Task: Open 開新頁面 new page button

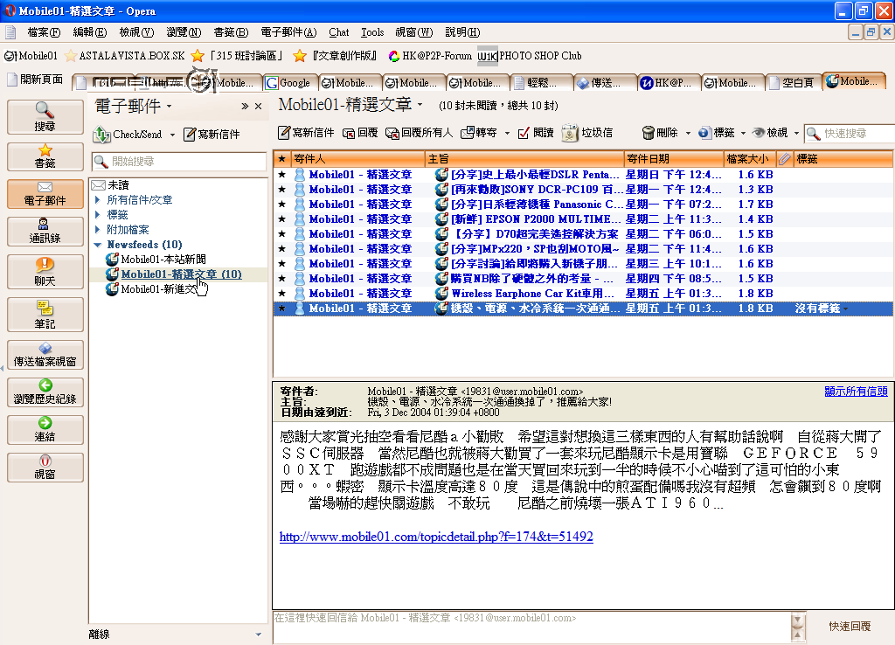Action: (x=35, y=80)
